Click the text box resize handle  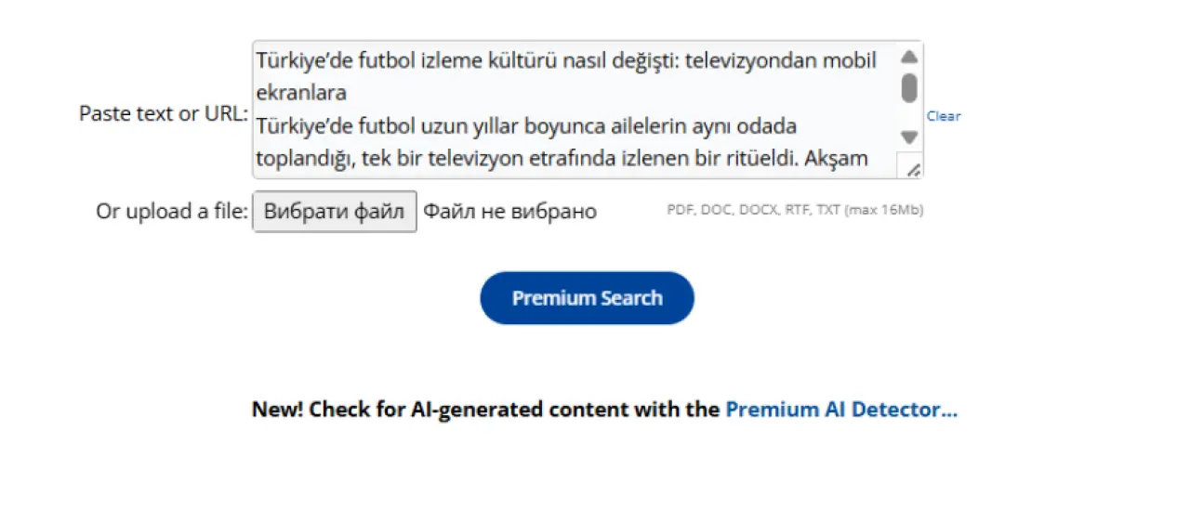click(x=913, y=168)
